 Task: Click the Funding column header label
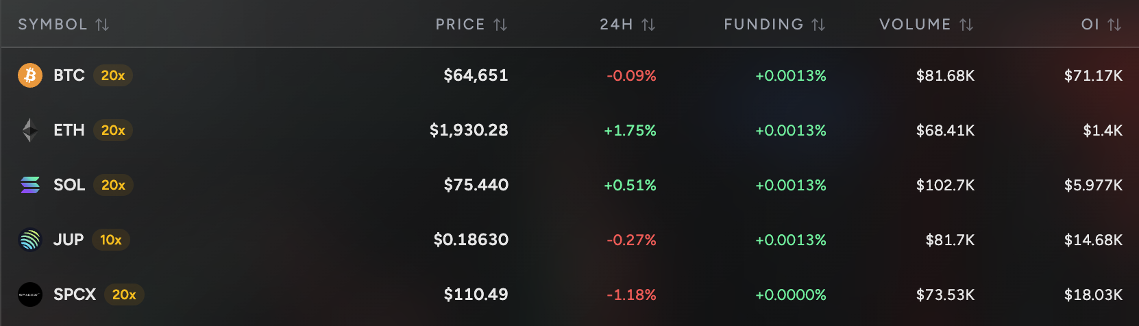pyautogui.click(x=763, y=25)
